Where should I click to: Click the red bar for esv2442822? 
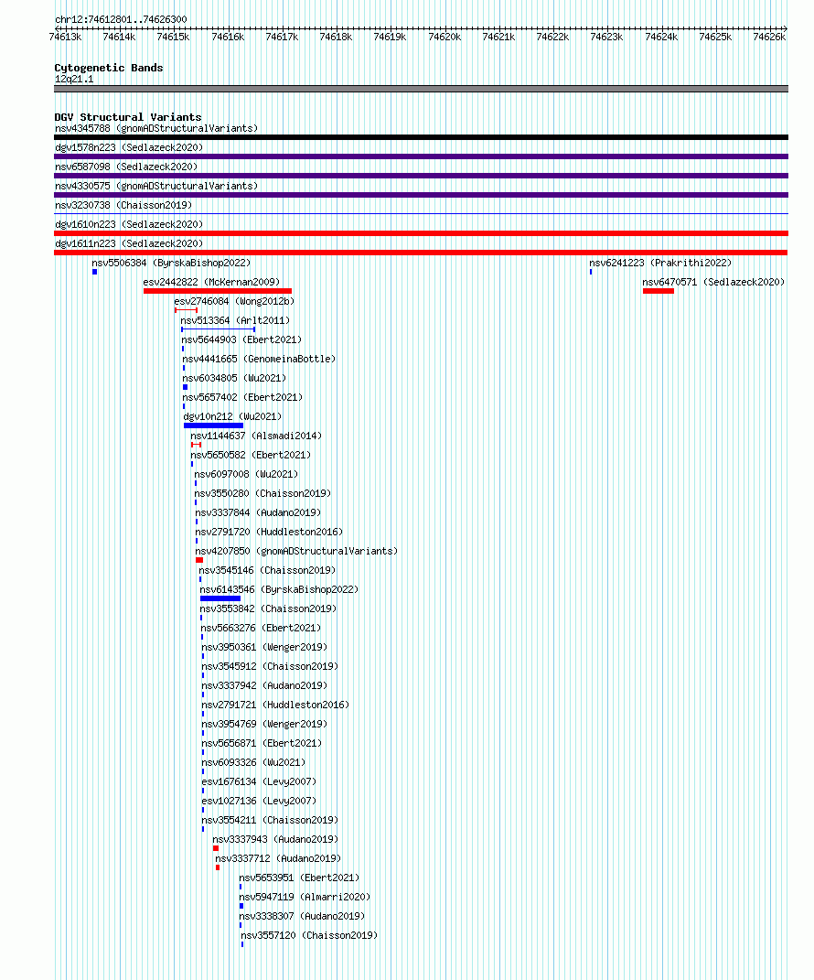pyautogui.click(x=218, y=291)
